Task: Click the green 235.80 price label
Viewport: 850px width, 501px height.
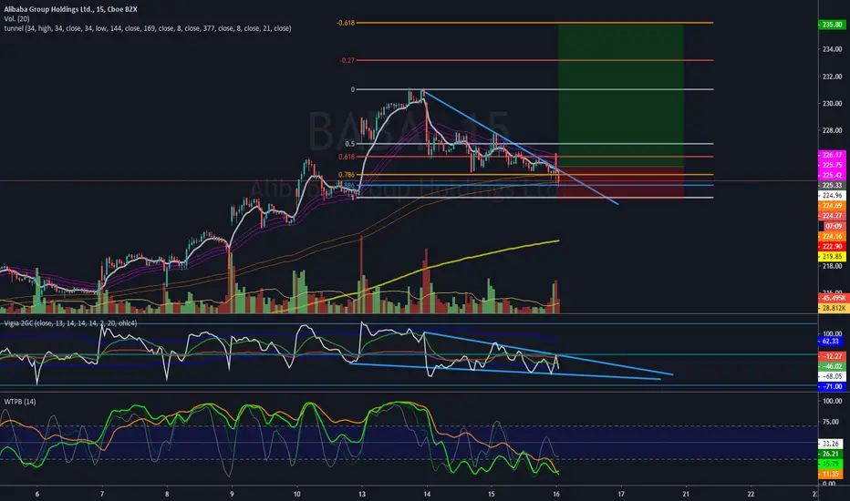Action: [832, 25]
